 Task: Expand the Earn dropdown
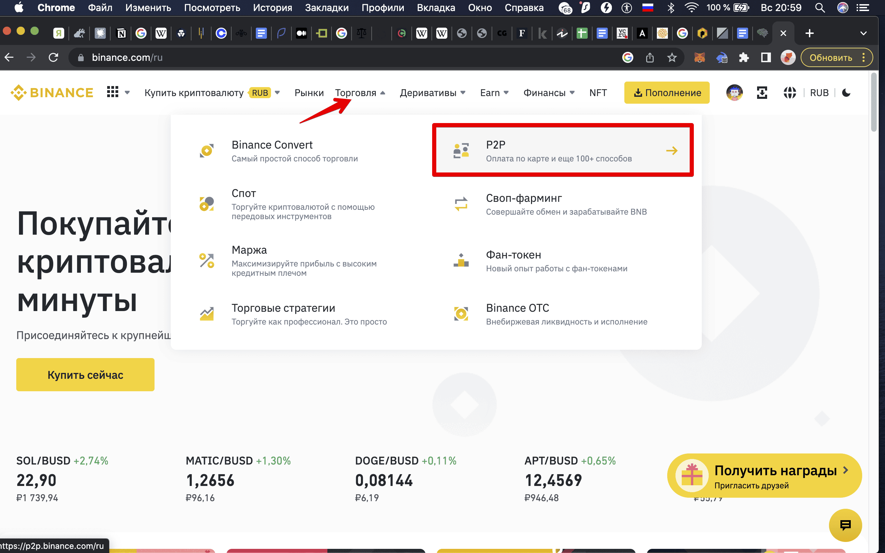coord(494,93)
